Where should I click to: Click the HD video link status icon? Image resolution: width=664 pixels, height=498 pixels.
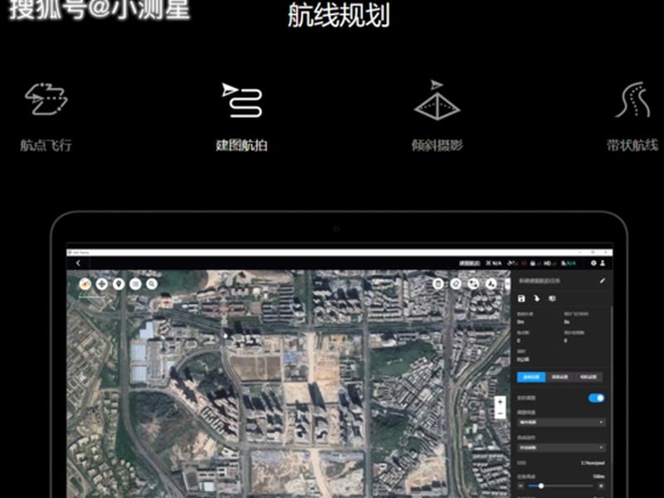[549, 263]
